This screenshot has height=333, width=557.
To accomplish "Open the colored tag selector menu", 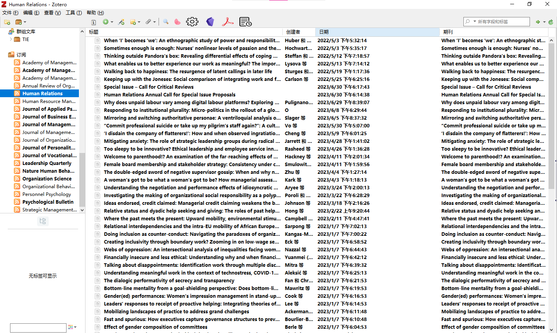I will point(72,327).
